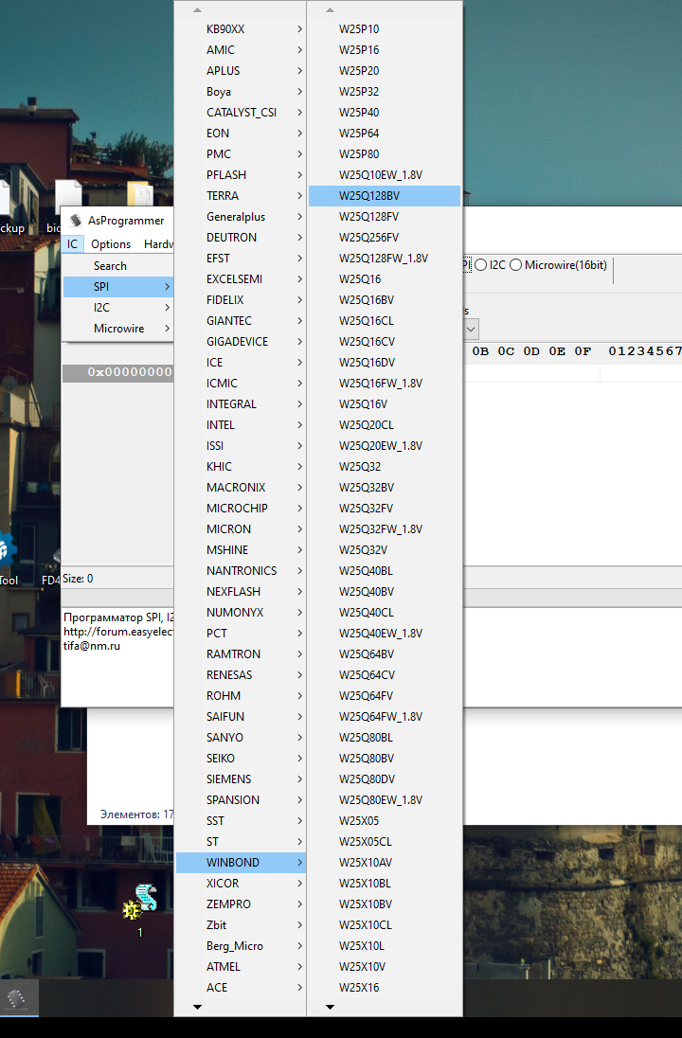Viewport: 682px width, 1038px height.
Task: Open the SANYO submenu
Action: (x=241, y=738)
